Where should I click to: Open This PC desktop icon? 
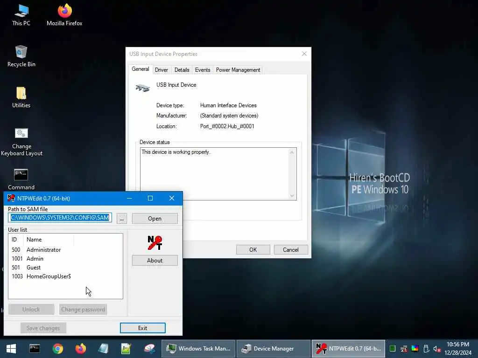(x=21, y=15)
